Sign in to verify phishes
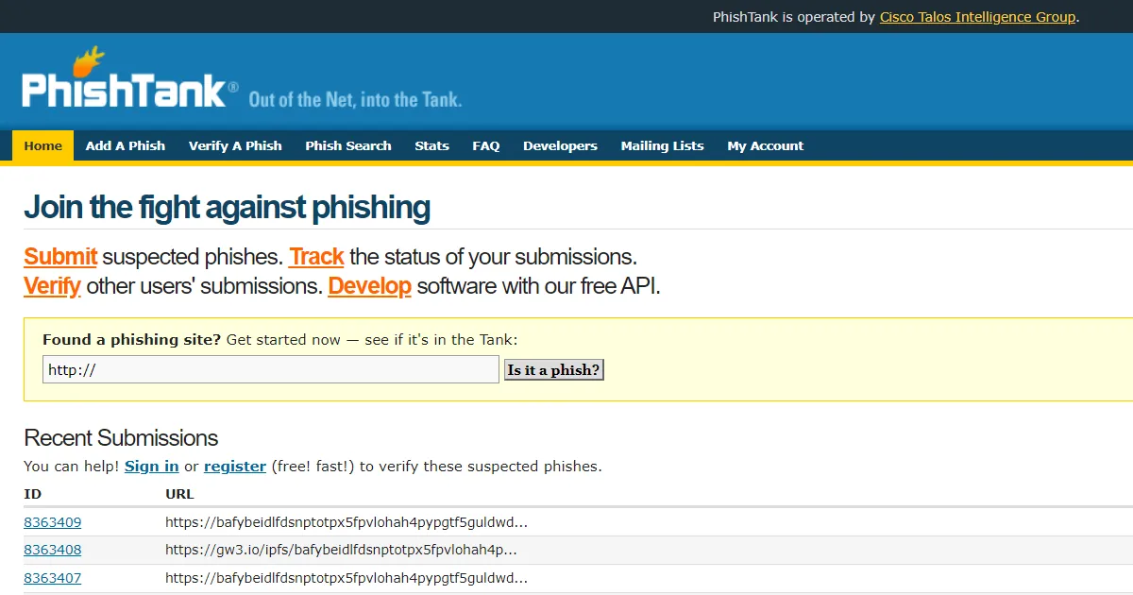 point(151,466)
